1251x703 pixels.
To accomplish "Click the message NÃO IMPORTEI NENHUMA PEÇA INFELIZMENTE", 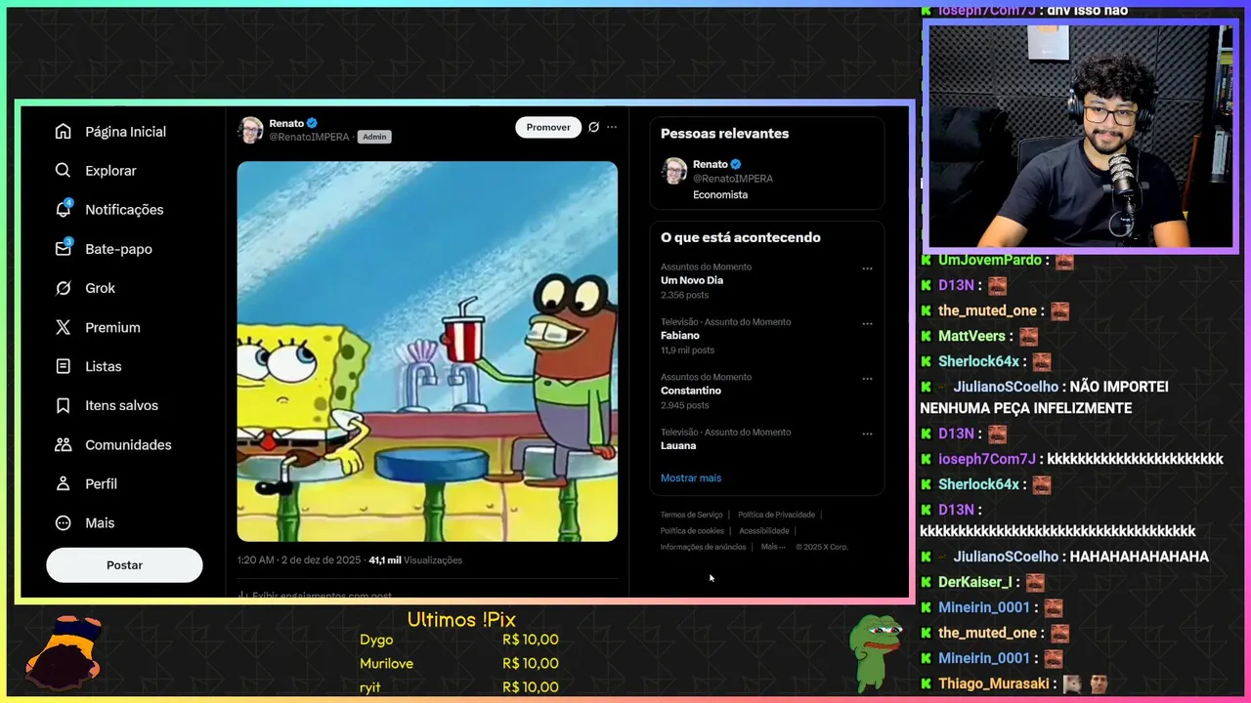I will point(1044,397).
